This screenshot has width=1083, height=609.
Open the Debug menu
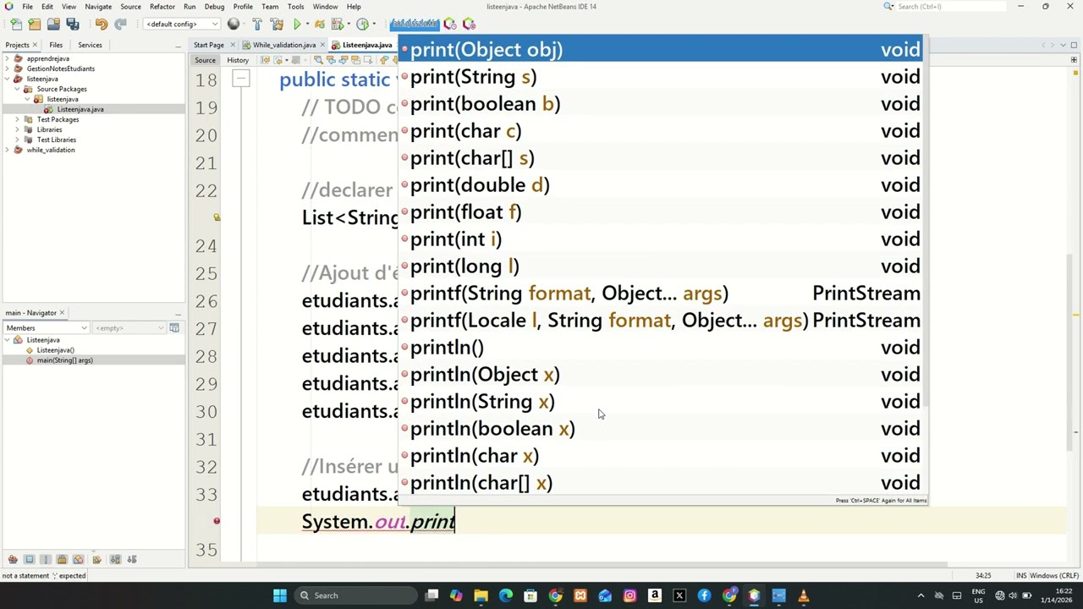tap(214, 7)
